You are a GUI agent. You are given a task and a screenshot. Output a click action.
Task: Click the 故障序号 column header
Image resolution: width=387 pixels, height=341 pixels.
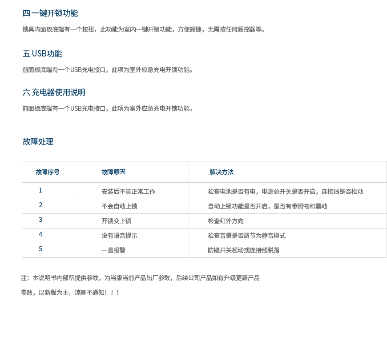[x=48, y=172]
